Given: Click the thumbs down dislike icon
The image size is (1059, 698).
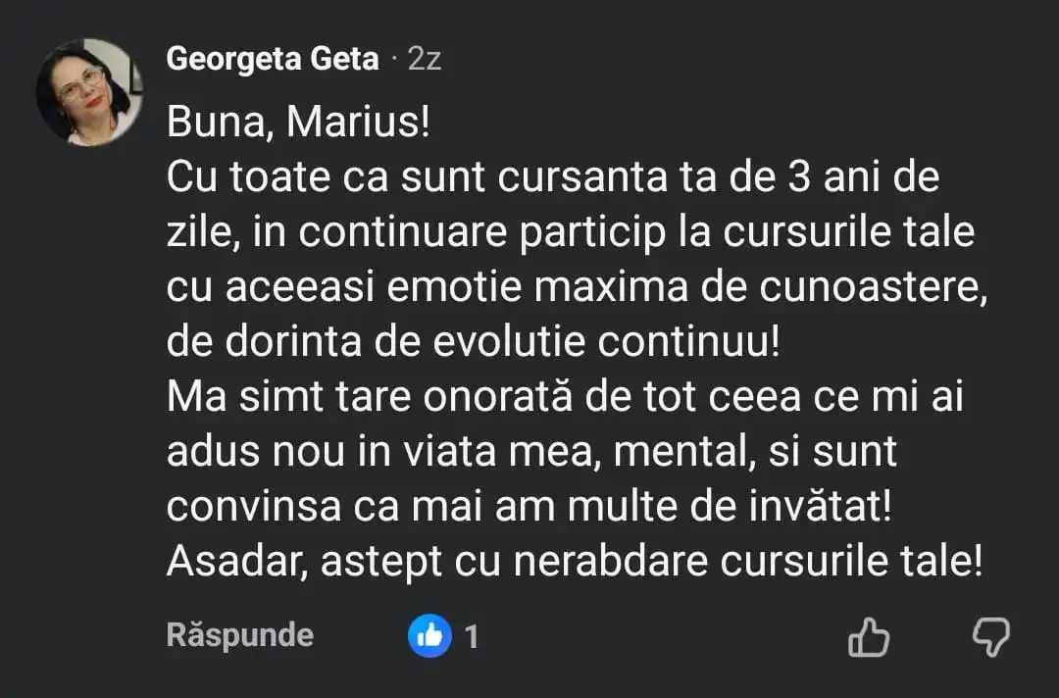Looking at the screenshot, I should (x=990, y=637).
